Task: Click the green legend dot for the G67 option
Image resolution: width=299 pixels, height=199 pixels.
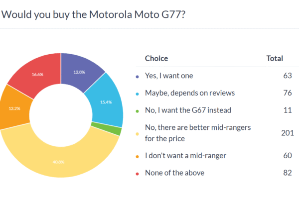Action: click(x=138, y=110)
